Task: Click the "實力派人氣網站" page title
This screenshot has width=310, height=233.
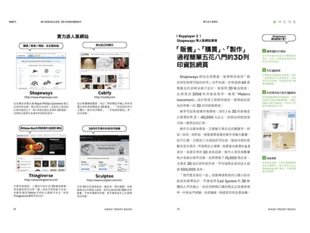Action: [x=73, y=37]
